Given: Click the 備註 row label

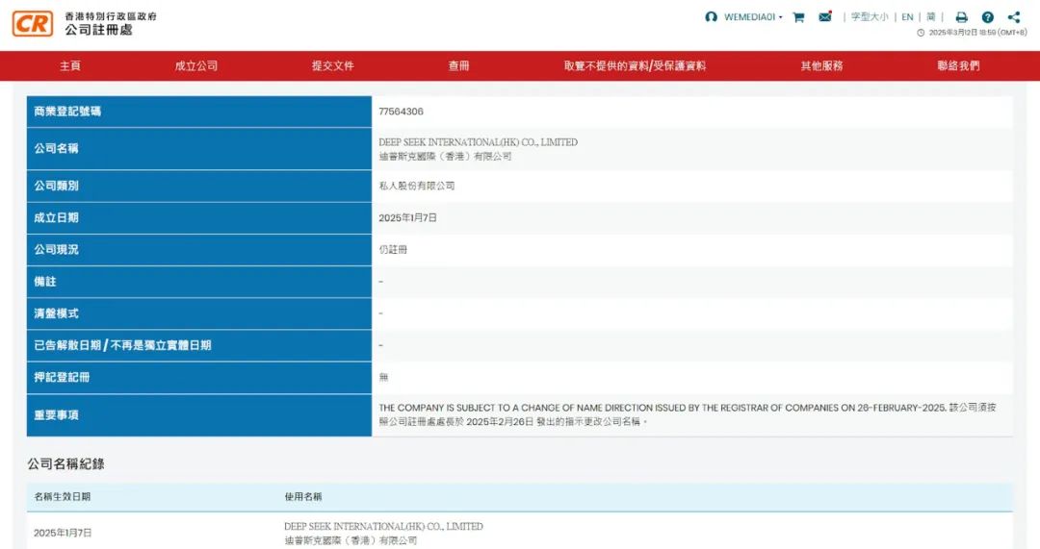Looking at the screenshot, I should [x=45, y=281].
